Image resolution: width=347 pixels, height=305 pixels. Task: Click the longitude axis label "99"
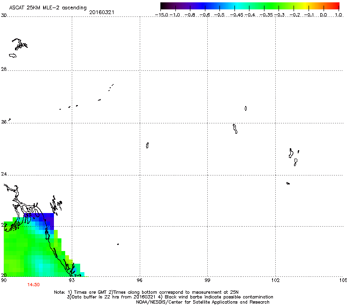click(207, 280)
